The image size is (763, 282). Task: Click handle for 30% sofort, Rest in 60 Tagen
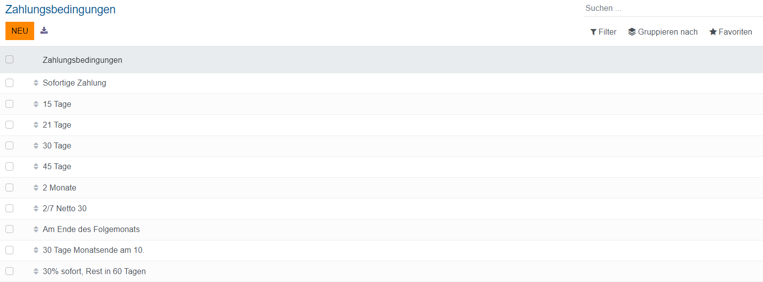click(36, 272)
